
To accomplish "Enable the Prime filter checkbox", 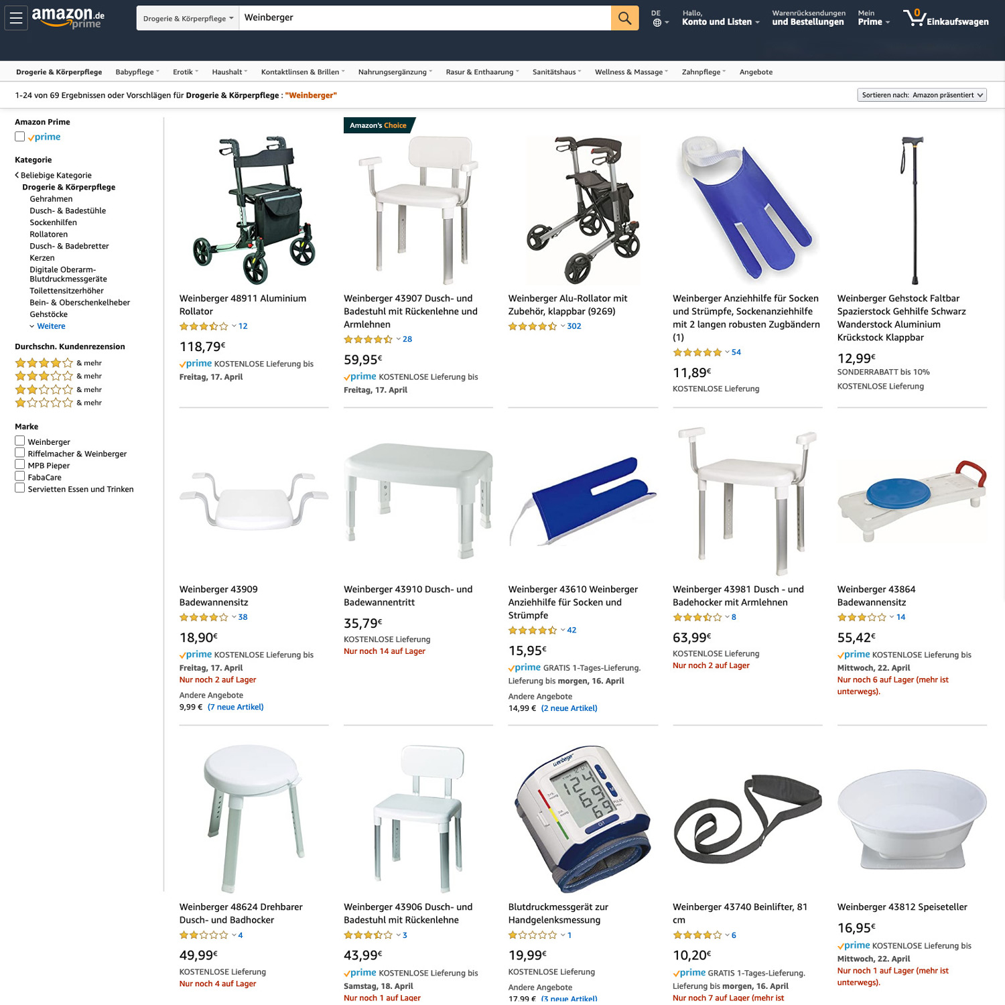I will pos(20,137).
